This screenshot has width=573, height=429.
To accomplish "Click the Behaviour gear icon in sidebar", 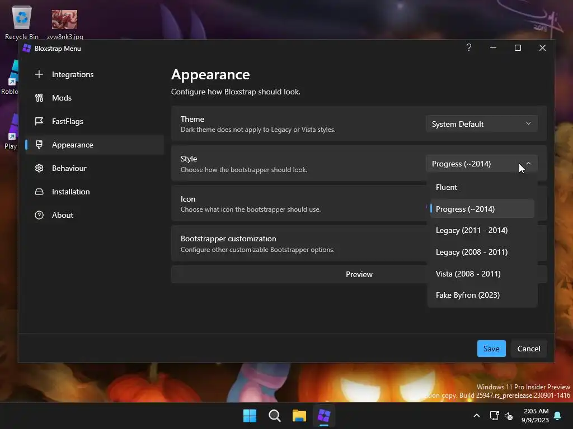I will (39, 168).
